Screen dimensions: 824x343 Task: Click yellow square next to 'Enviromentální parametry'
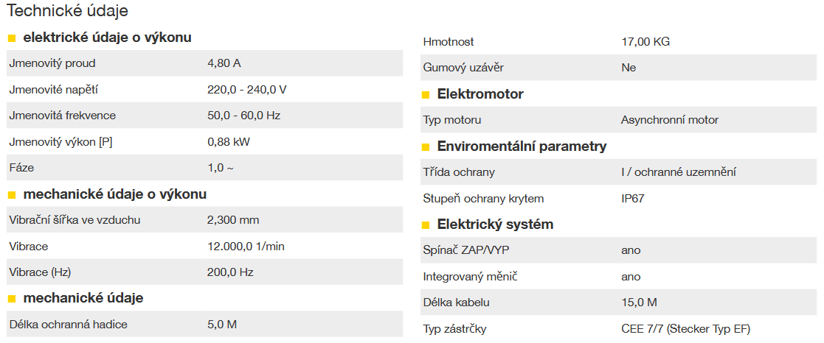425,147
